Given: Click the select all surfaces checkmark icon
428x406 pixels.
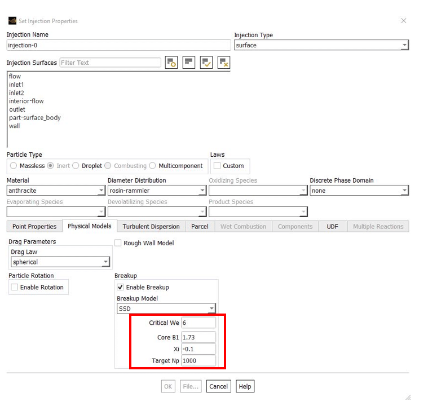Looking at the screenshot, I should 206,63.
